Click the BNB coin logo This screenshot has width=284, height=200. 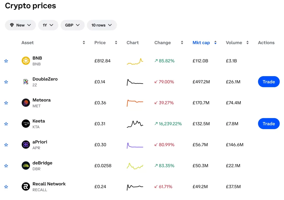click(26, 61)
